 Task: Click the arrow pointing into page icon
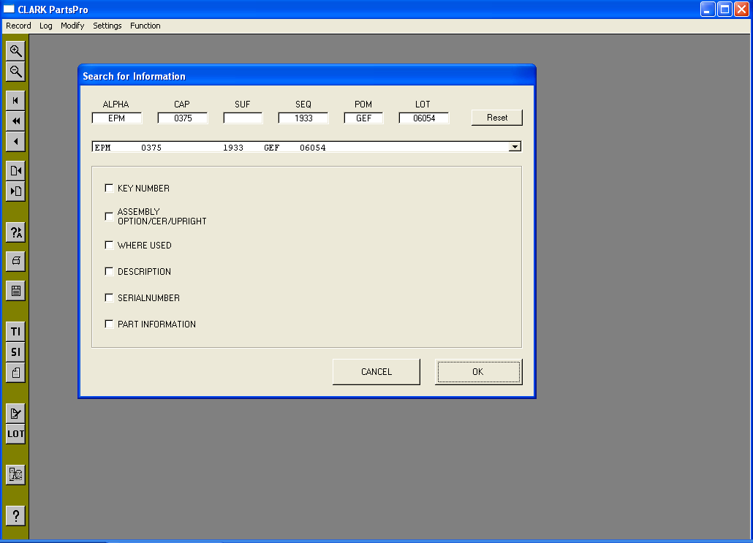pos(15,191)
